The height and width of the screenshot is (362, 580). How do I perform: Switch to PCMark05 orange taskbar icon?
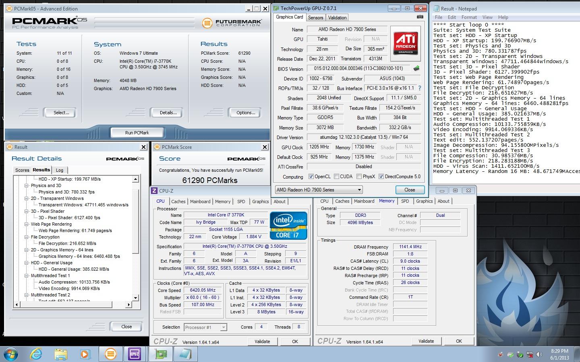[110, 354]
